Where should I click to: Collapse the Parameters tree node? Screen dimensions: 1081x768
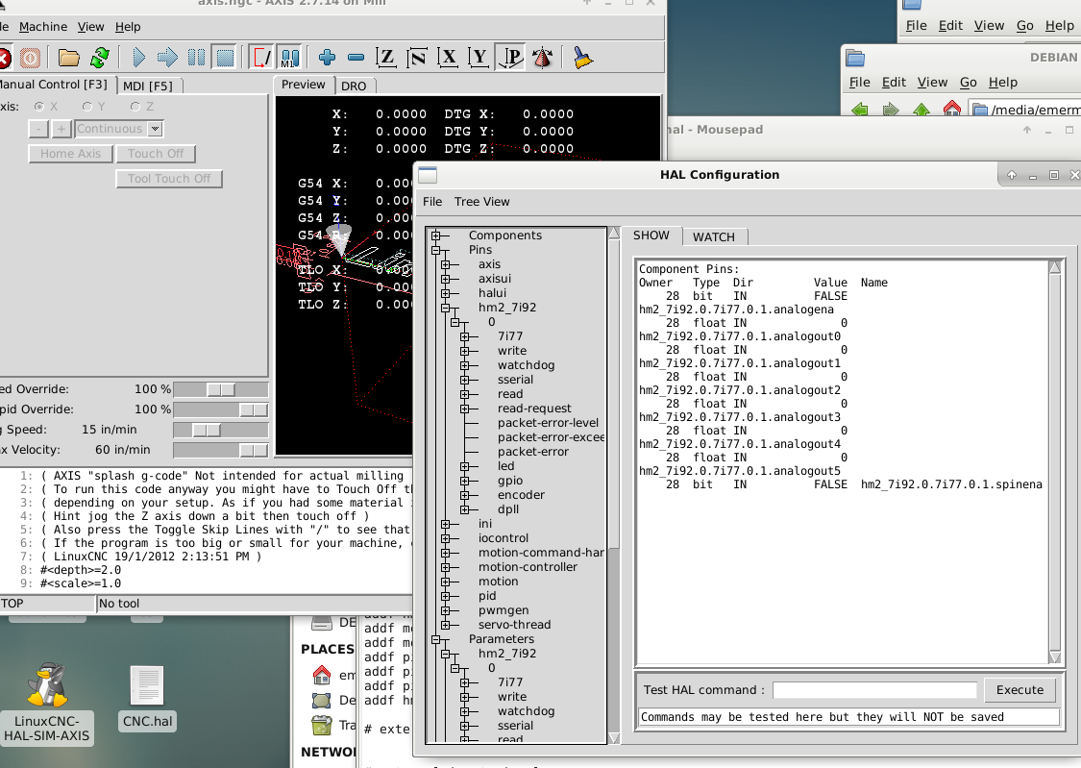tap(435, 640)
